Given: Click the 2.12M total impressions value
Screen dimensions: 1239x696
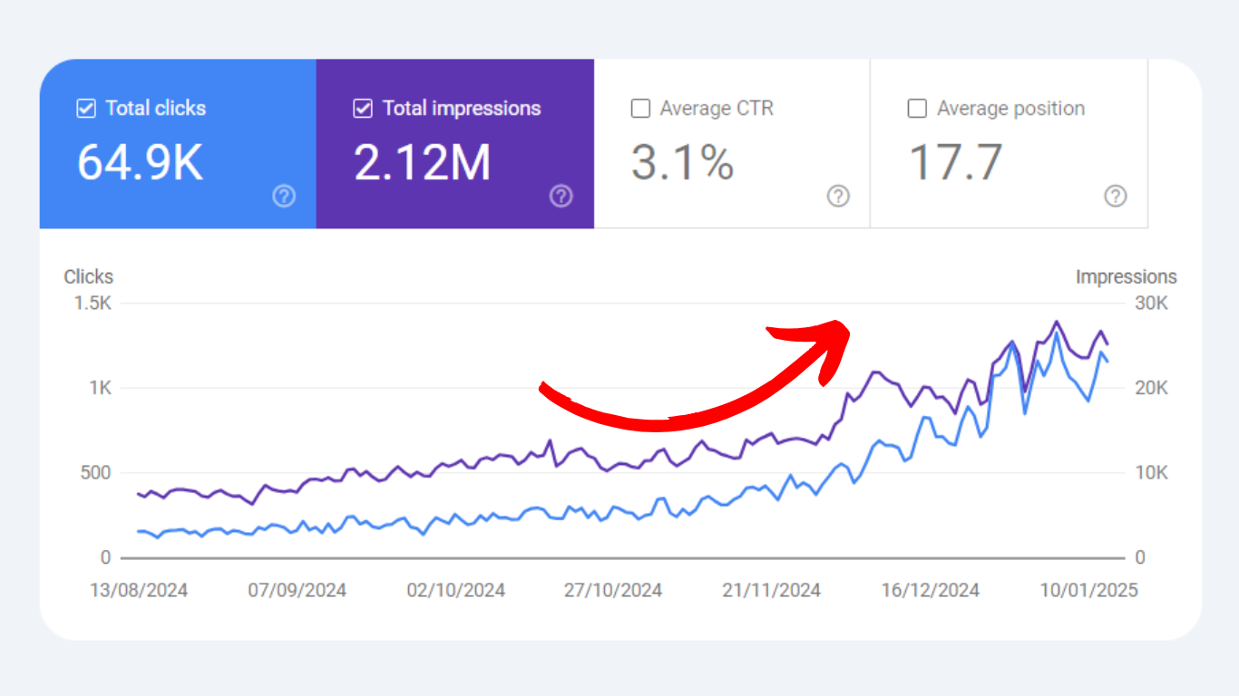Looking at the screenshot, I should (422, 163).
